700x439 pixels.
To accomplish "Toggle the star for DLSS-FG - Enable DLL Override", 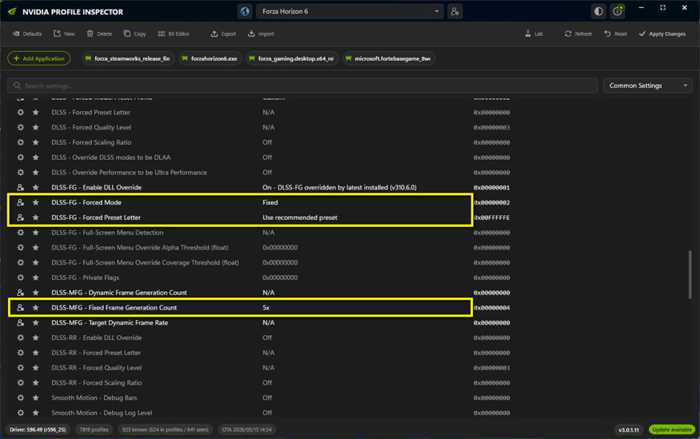I will (36, 187).
